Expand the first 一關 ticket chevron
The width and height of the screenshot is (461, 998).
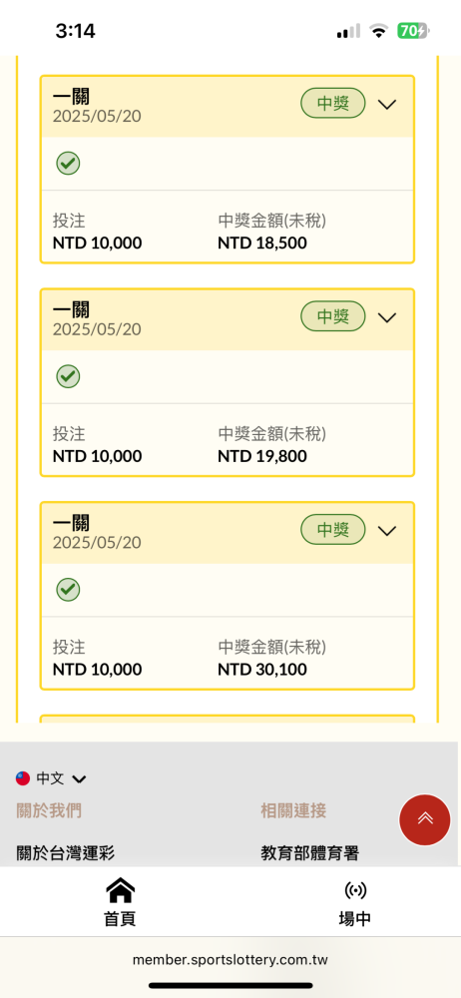click(387, 105)
